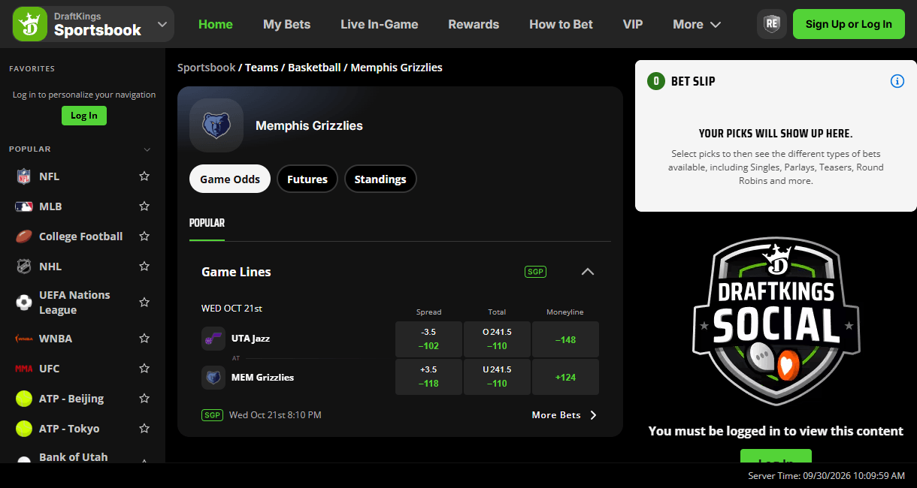This screenshot has height=488, width=917.
Task: Open the Teams breadcrumb link
Action: tap(262, 68)
